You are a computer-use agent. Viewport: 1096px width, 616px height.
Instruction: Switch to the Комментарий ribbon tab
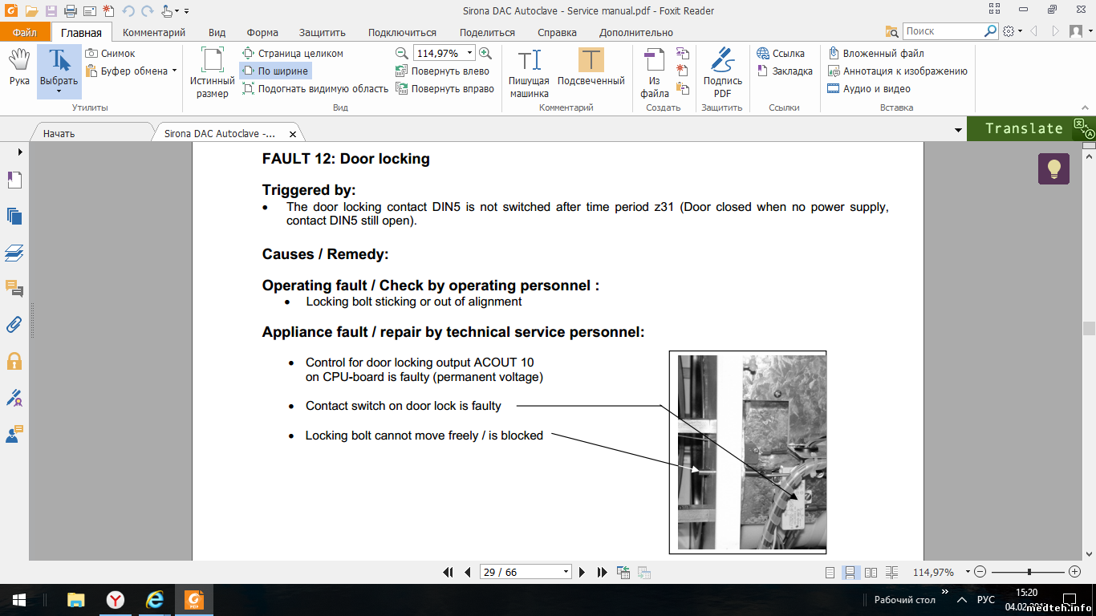(154, 33)
